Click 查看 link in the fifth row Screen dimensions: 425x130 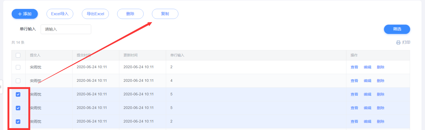(354, 121)
